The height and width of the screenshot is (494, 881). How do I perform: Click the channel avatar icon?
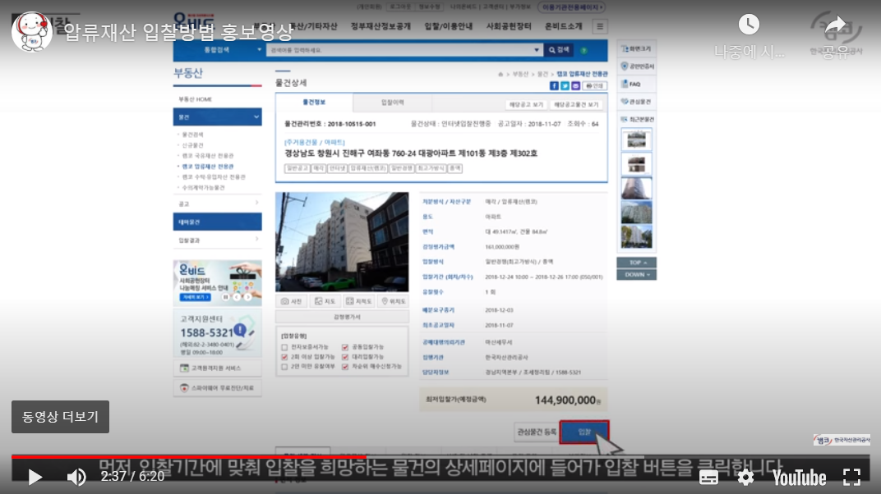point(32,31)
